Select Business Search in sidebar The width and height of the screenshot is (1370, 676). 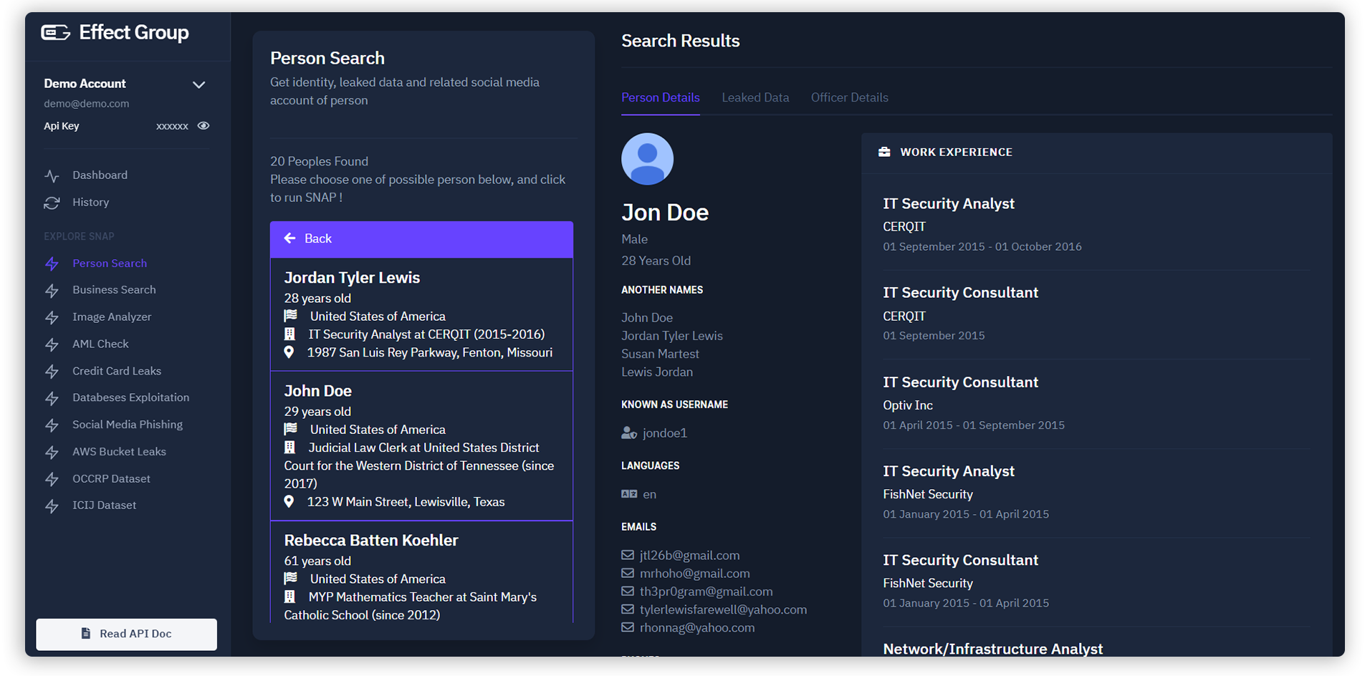click(x=114, y=290)
